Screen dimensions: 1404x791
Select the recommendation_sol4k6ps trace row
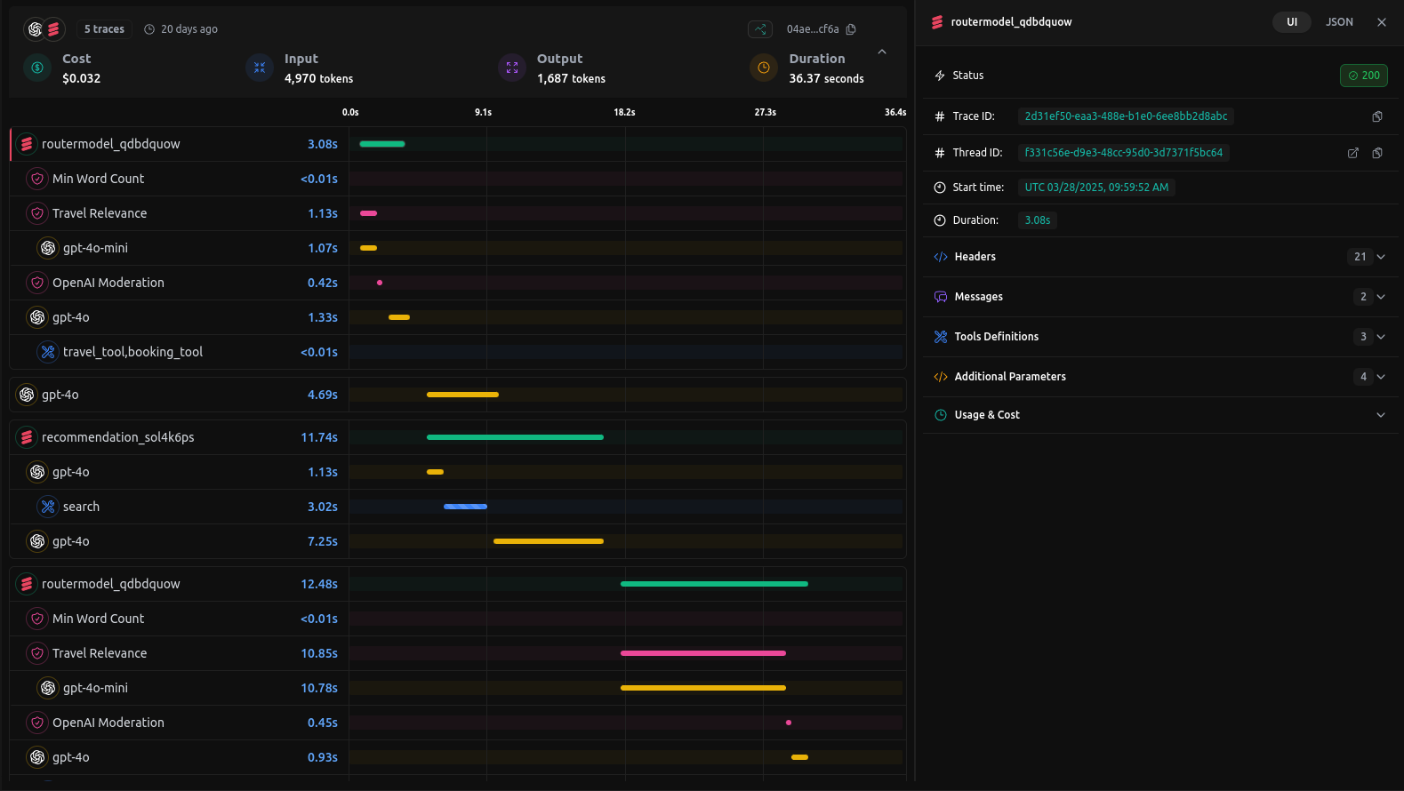117,437
